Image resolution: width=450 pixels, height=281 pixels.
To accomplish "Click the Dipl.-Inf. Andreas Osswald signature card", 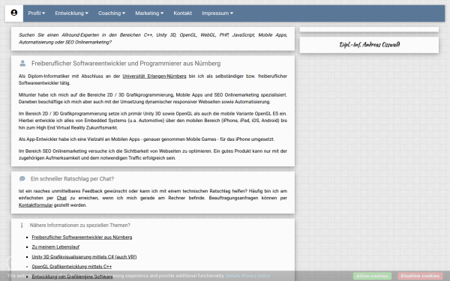I will pyautogui.click(x=369, y=45).
